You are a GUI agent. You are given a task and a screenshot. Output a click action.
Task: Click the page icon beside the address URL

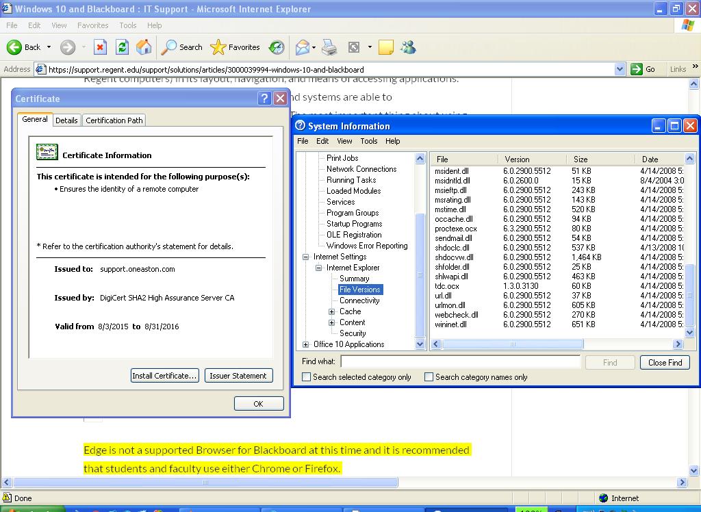click(40, 69)
